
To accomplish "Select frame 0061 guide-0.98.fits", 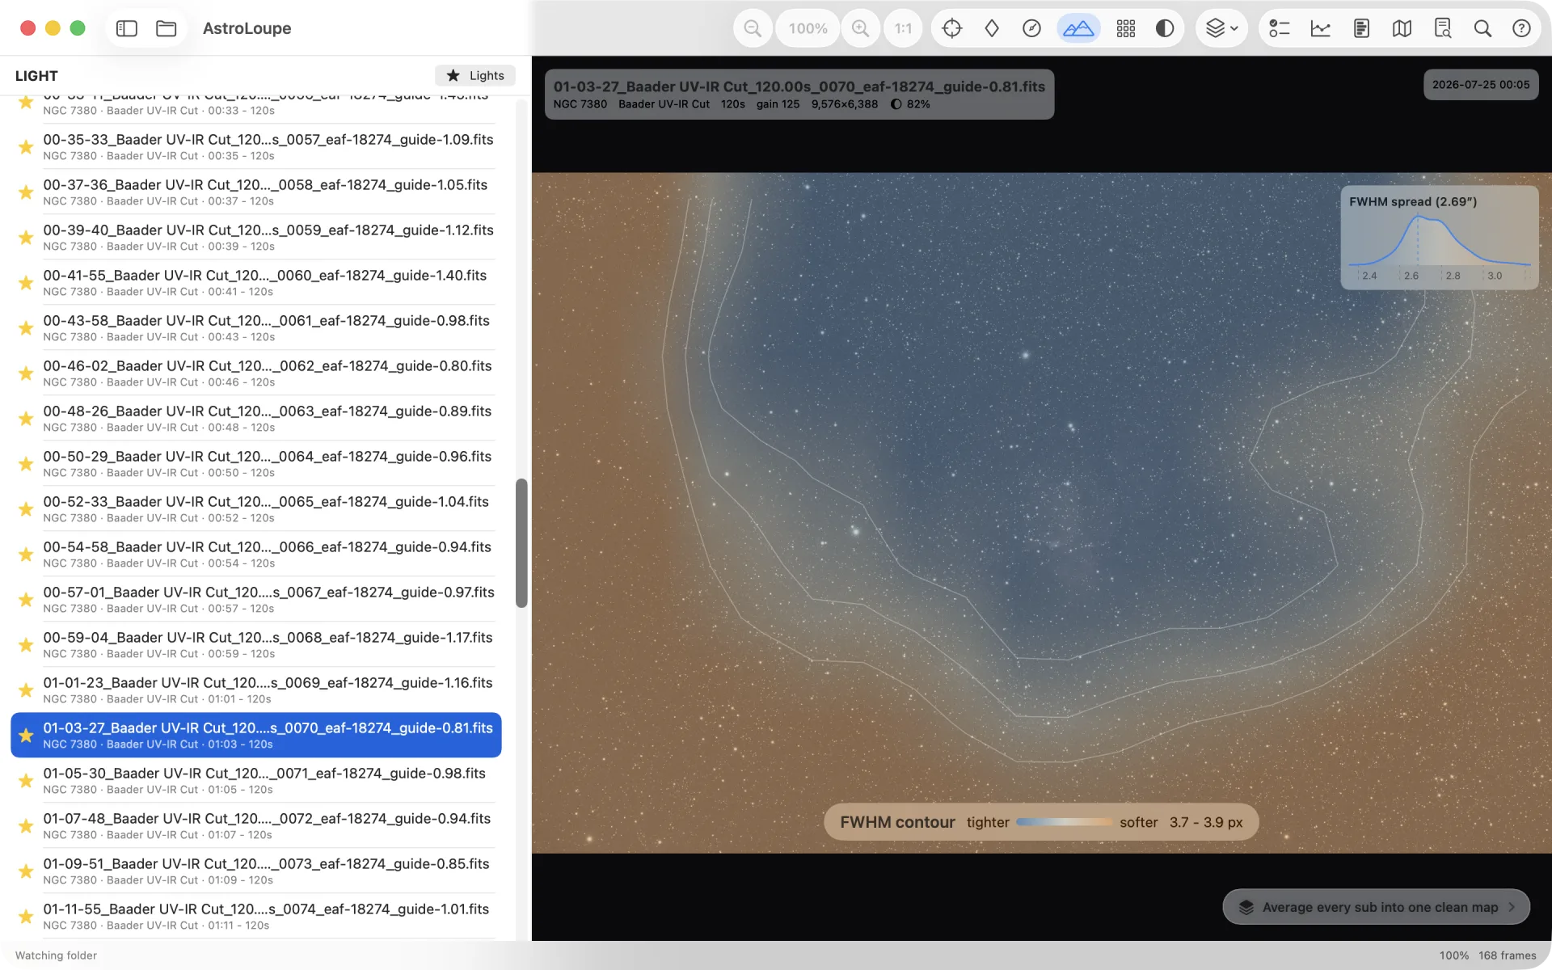I will pyautogui.click(x=256, y=327).
